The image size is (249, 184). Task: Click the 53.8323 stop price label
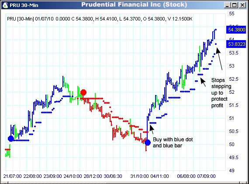tap(236, 44)
